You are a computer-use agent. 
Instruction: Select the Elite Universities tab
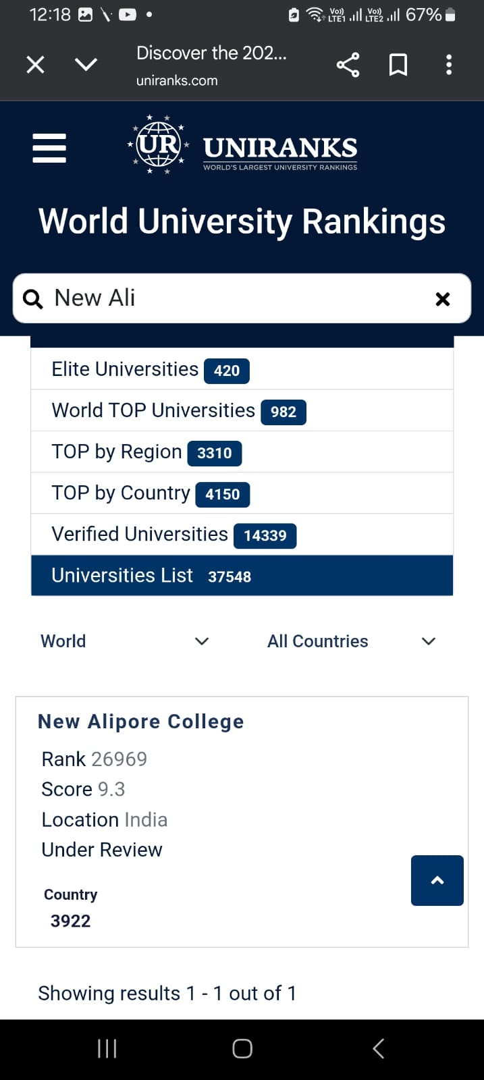pos(150,370)
